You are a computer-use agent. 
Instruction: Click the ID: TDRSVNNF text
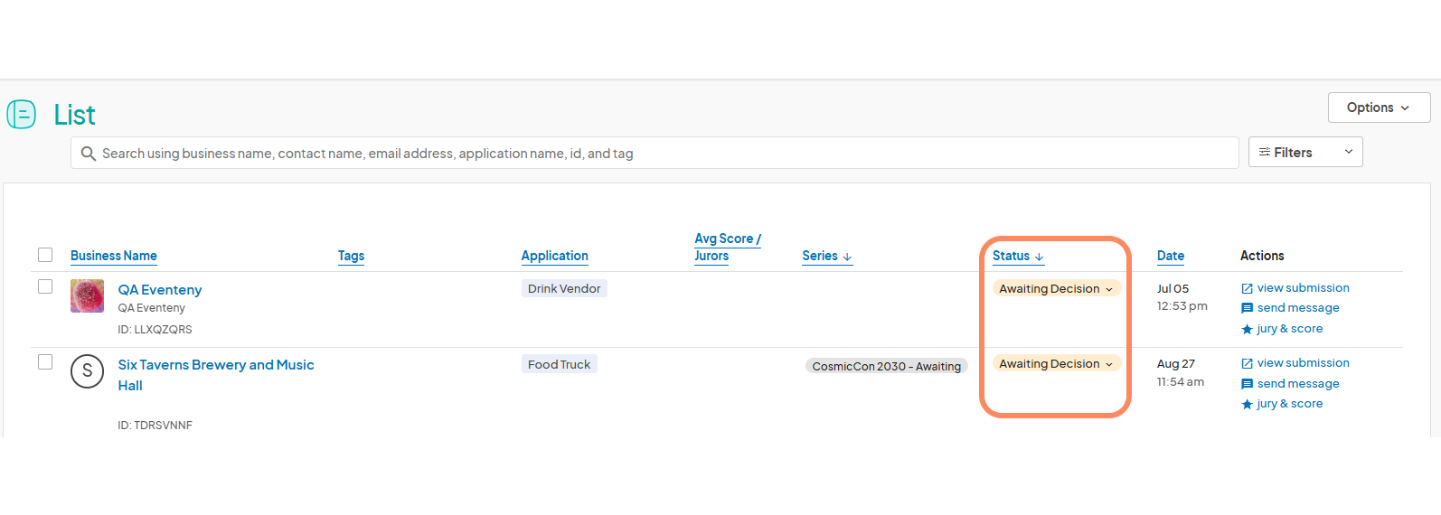pos(155,426)
